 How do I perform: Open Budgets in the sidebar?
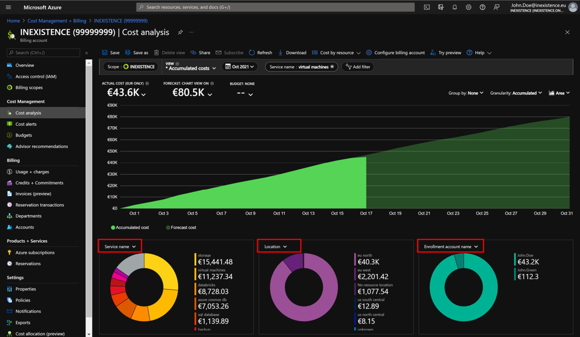pyautogui.click(x=24, y=135)
